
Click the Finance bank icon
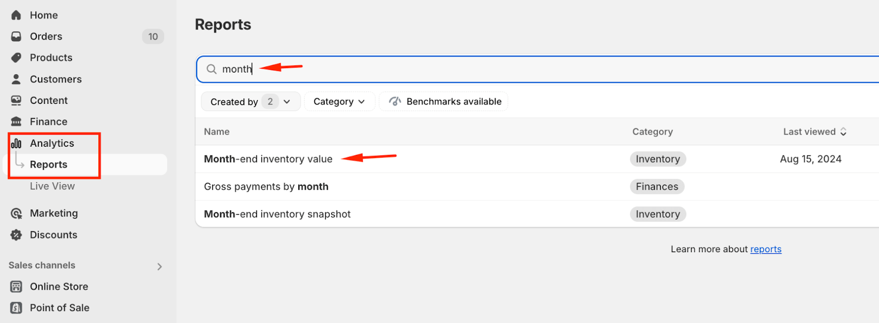tap(16, 122)
